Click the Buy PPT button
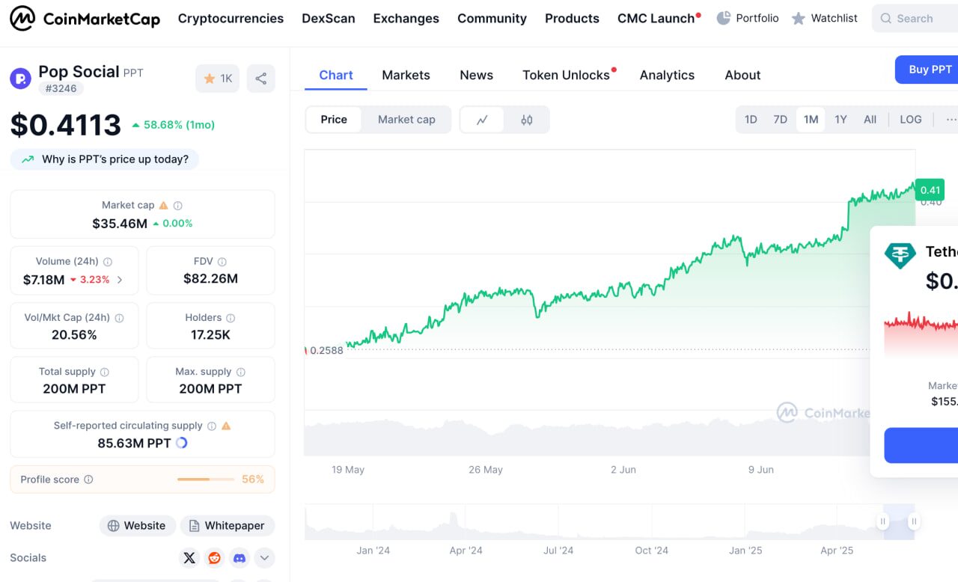Screen dimensions: 958x582 (x=930, y=70)
